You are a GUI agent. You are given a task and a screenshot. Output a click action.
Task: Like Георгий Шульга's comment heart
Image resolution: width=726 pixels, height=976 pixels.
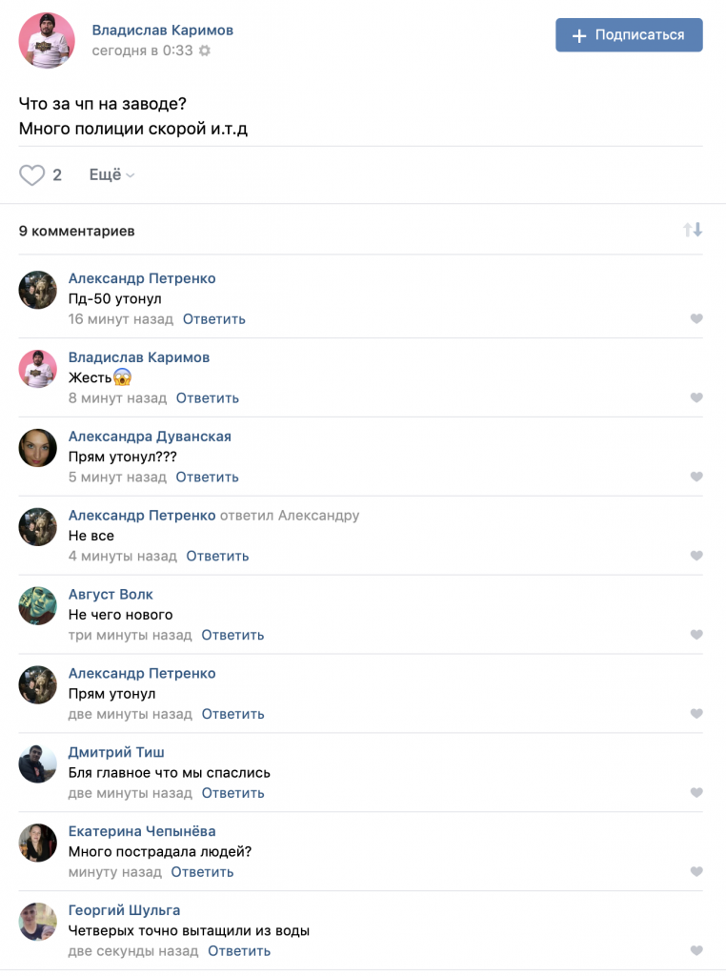coord(696,951)
